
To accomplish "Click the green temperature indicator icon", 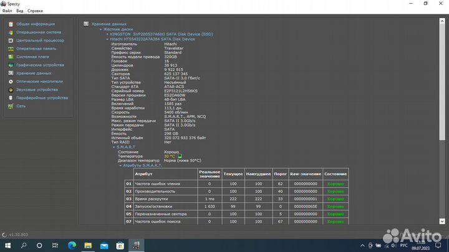I will click(x=180, y=156).
